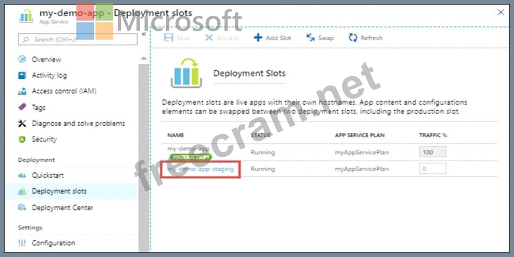Open Overview from the sidebar
The image size is (514, 257).
46,59
